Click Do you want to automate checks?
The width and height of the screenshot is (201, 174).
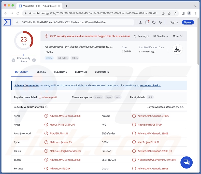pyautogui.click(x=165, y=107)
